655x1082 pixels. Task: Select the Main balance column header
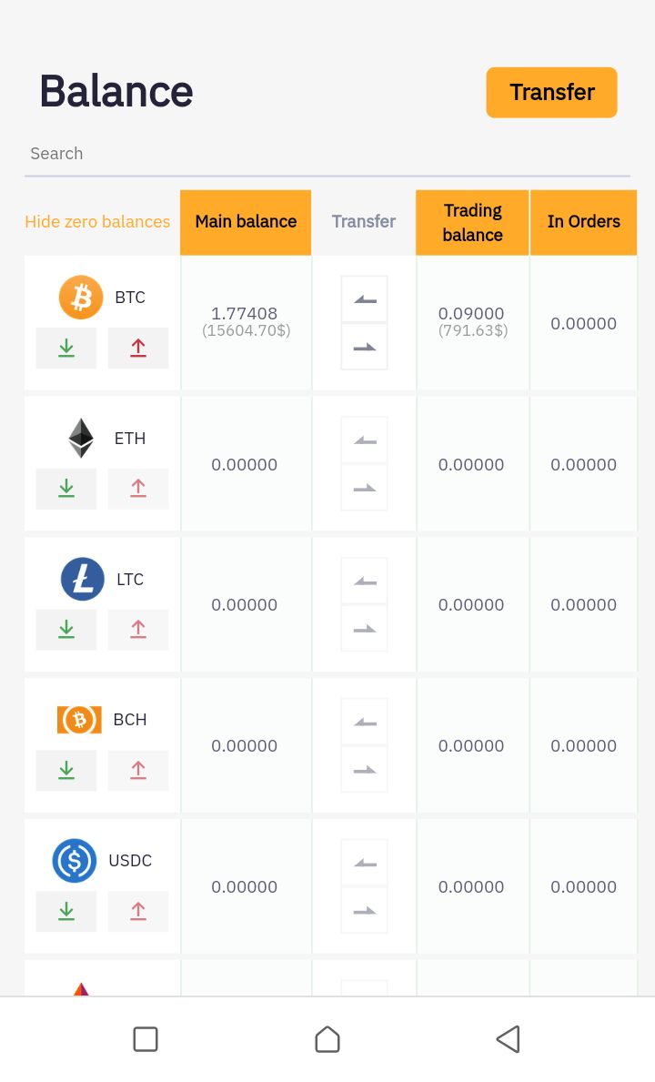(x=246, y=222)
